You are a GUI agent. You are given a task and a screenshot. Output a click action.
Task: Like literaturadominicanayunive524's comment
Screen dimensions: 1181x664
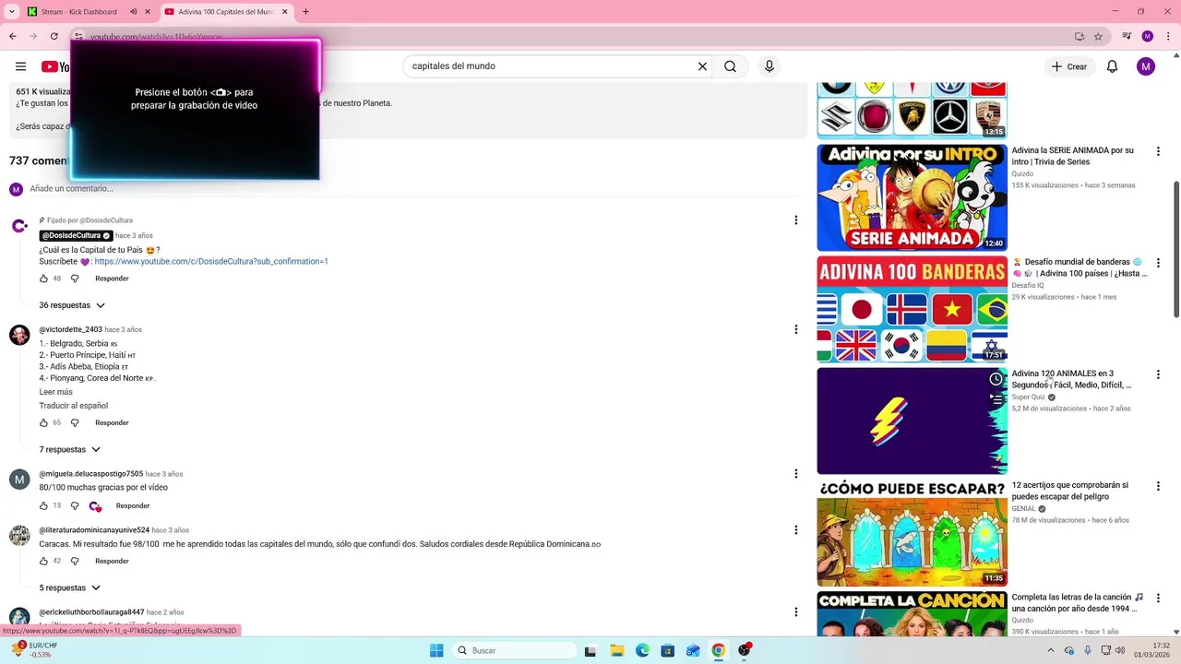43,561
